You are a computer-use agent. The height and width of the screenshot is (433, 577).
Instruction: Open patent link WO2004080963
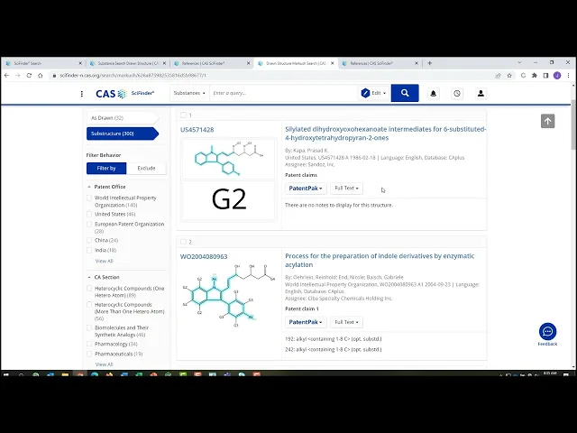[204, 256]
